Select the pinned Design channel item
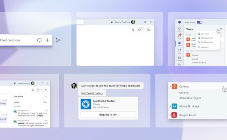Viewport: 227px width, 140px height. (x=191, y=45)
